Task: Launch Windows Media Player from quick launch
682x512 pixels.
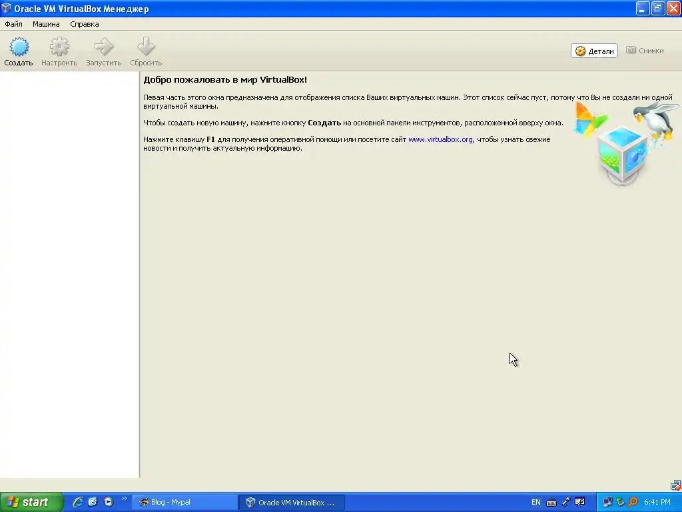Action: click(x=109, y=502)
